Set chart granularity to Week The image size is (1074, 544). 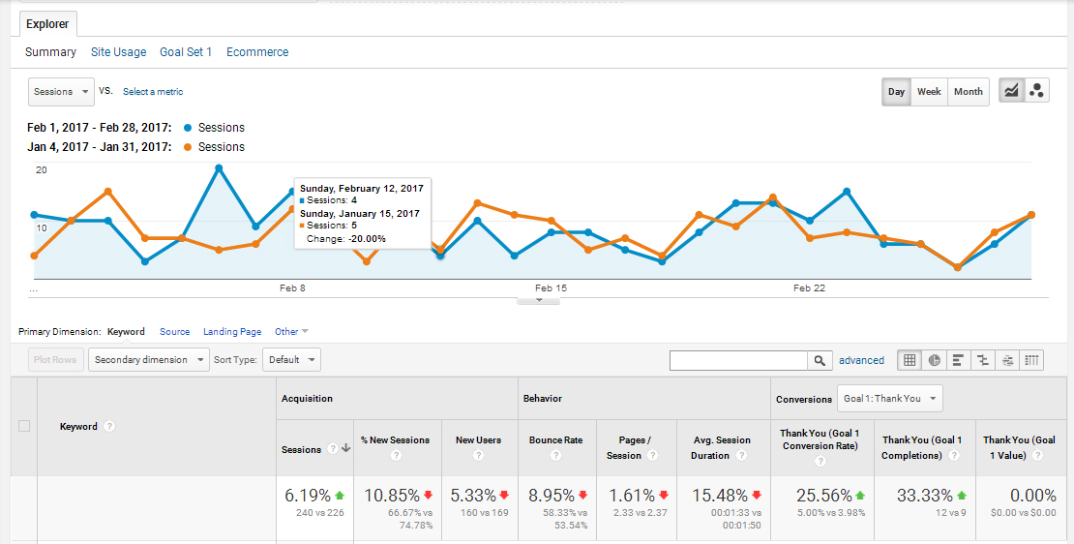929,91
